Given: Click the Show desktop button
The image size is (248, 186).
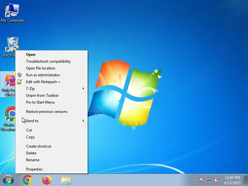Looking at the screenshot, I should [x=246, y=180].
